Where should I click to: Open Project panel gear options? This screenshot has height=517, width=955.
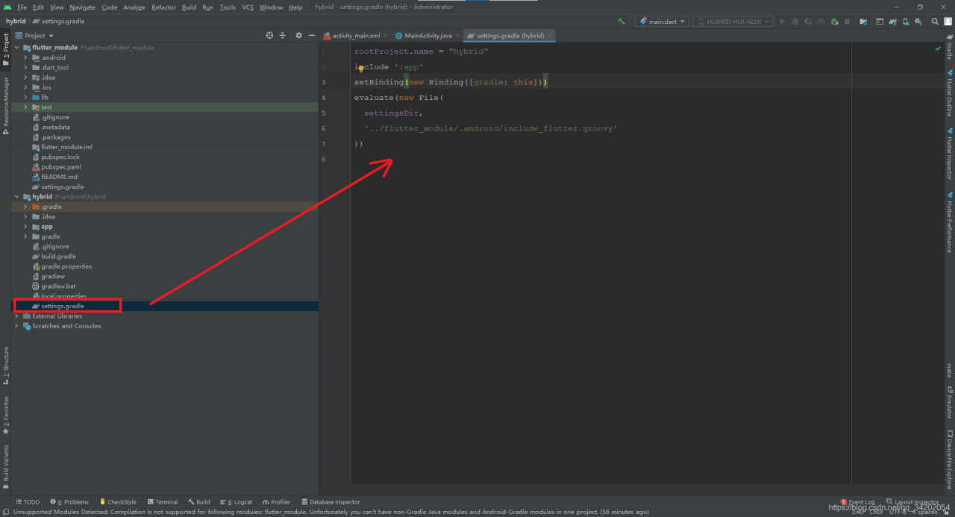[299, 35]
